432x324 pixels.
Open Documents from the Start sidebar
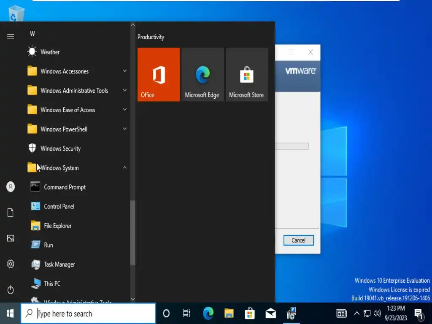coord(11,213)
